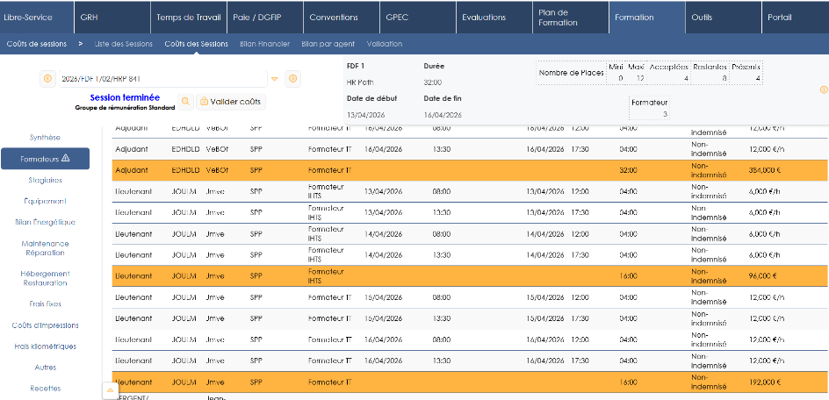Open the Evaluations menu
The width and height of the screenshot is (829, 400).
point(494,17)
